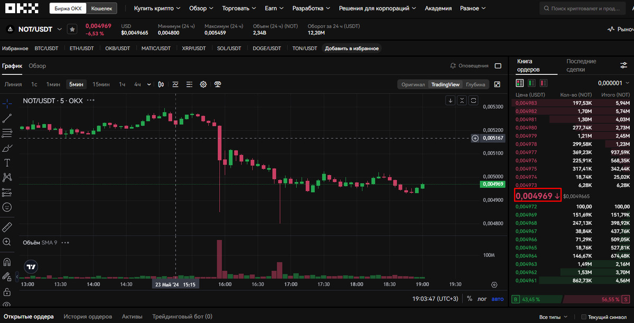Open the Разное menu
Viewport: 634px width, 323px height.
(x=473, y=8)
